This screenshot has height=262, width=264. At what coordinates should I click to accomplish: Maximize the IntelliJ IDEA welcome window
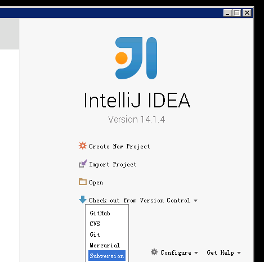pos(236,13)
